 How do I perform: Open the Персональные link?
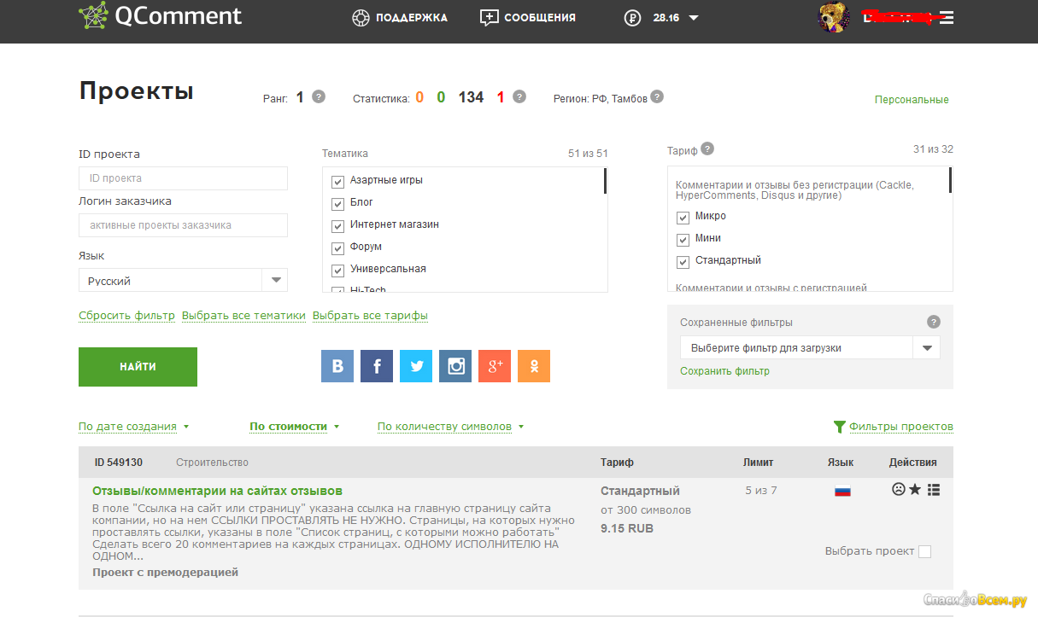click(x=912, y=100)
